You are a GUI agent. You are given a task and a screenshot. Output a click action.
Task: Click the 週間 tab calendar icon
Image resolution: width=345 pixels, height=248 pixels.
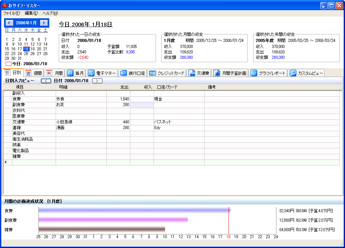coord(28,73)
